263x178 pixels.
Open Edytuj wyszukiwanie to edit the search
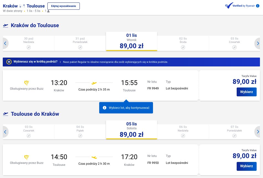click(x=63, y=6)
